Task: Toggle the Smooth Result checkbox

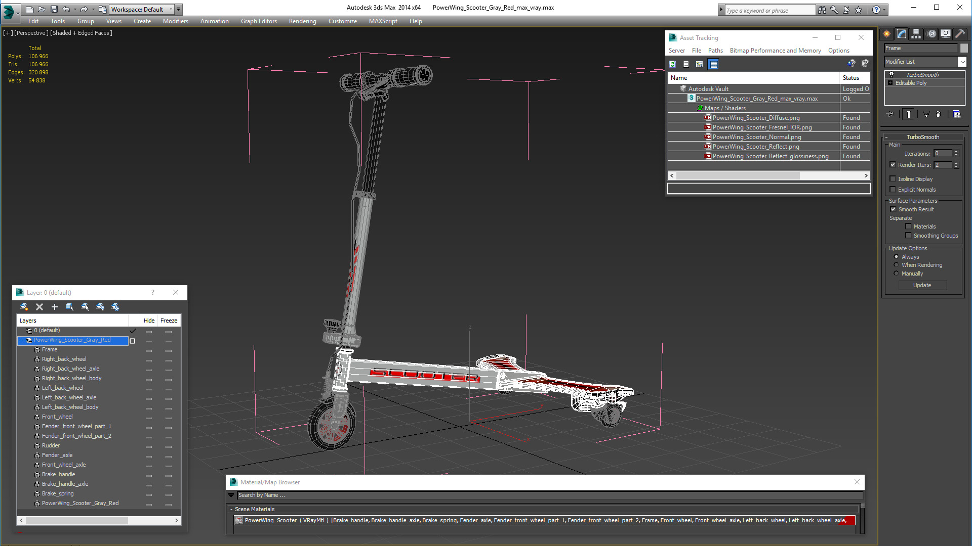Action: [x=893, y=209]
